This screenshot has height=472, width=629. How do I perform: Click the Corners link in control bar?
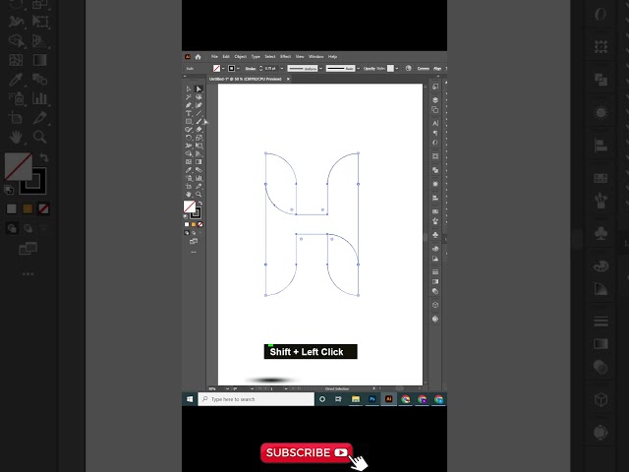pyautogui.click(x=424, y=69)
